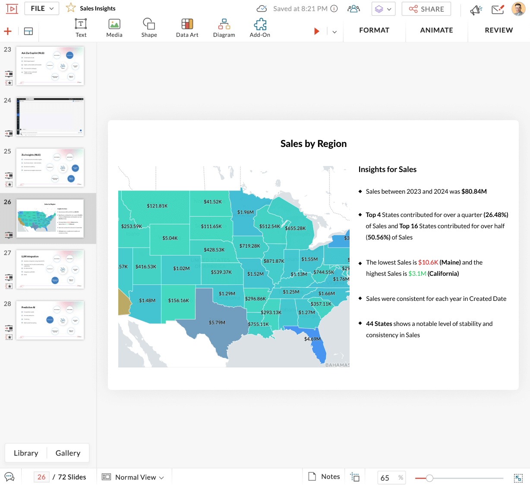Click the zoom slider handle
This screenshot has height=485, width=530.
coord(429,478)
